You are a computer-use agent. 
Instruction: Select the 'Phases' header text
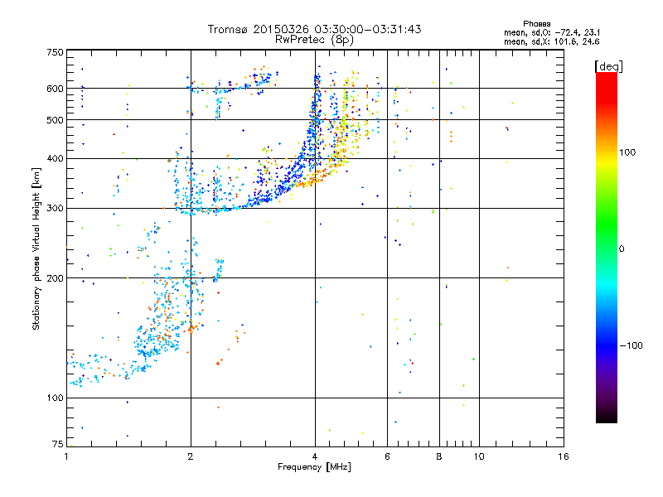coord(536,24)
